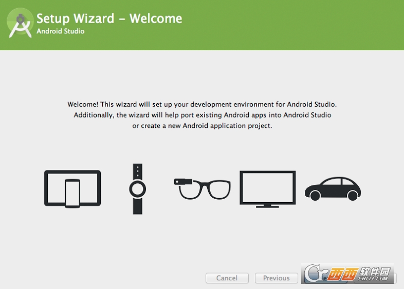Click the "Welcome! This wizard will set up" line
The height and width of the screenshot is (289, 404).
click(202, 104)
